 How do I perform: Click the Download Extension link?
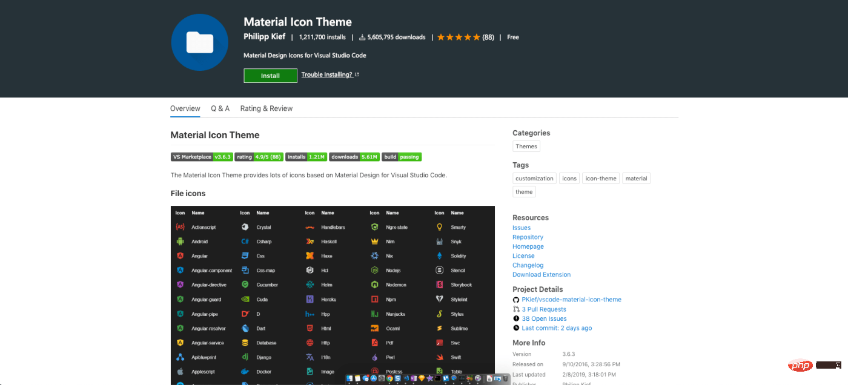542,275
